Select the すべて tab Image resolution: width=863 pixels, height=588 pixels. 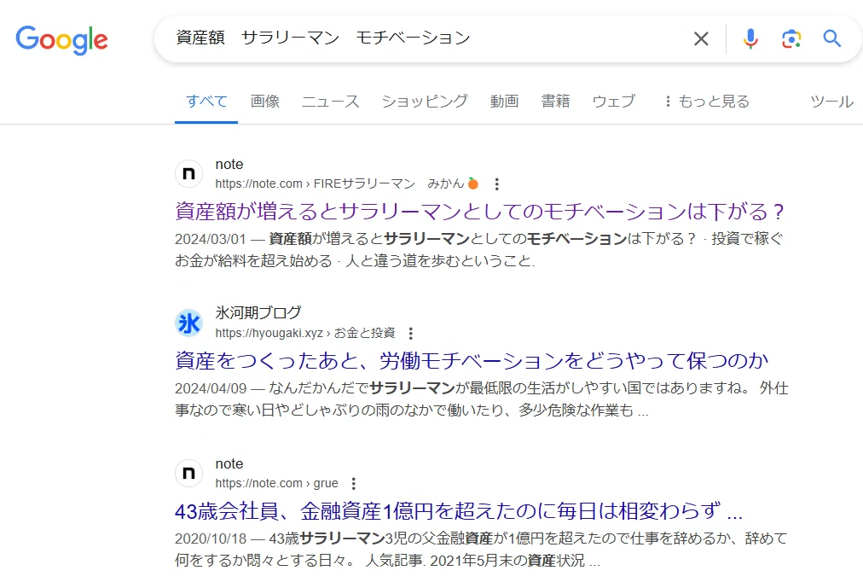coord(206,102)
